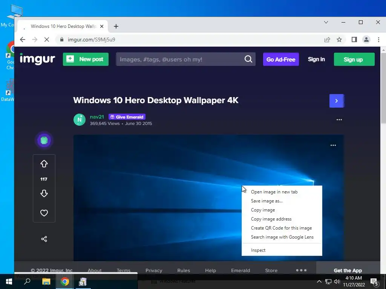Close the Windows 10 Hero tab

(x=102, y=26)
